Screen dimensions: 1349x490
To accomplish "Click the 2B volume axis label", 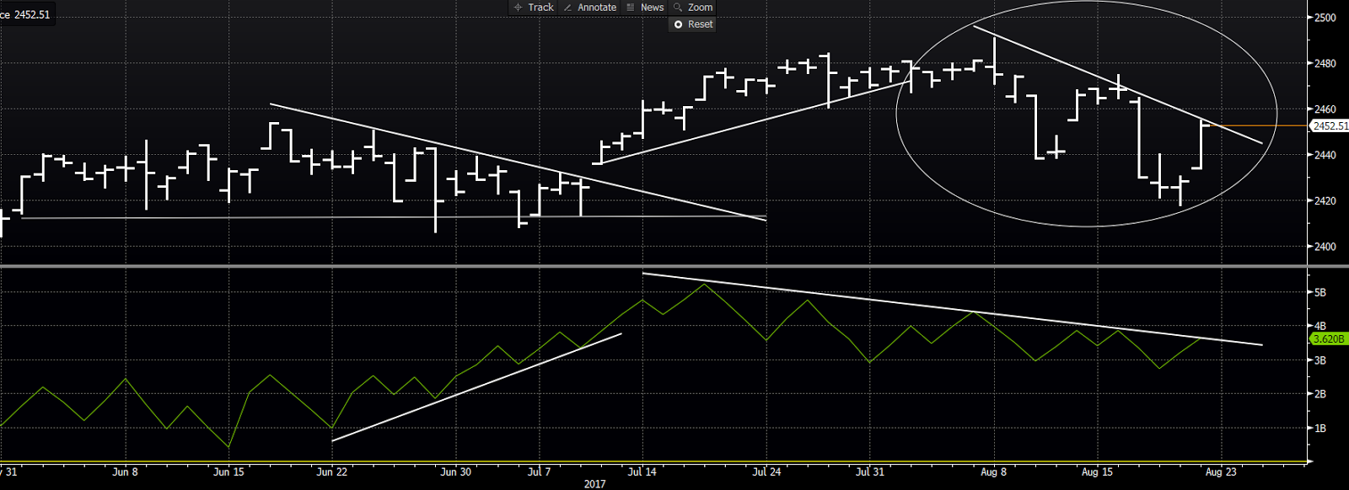I will click(1320, 394).
